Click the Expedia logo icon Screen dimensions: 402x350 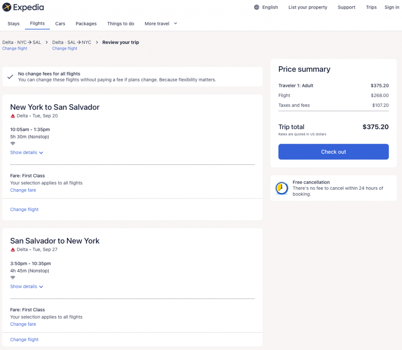7,7
